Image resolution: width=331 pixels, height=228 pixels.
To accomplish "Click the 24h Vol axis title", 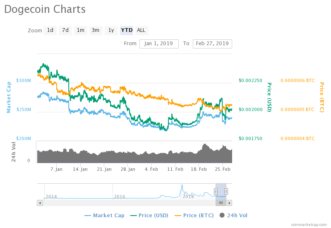I will point(14,152).
